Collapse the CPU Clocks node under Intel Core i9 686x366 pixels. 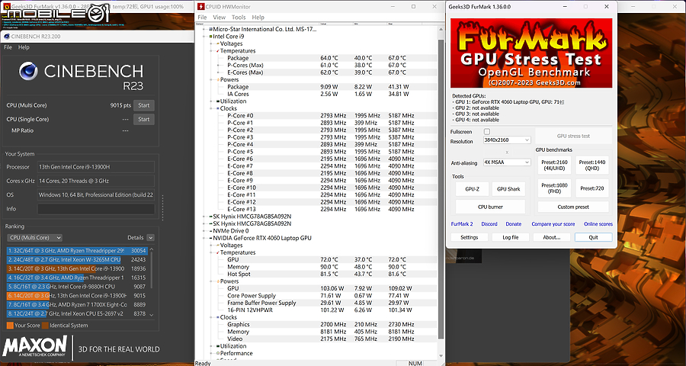point(212,108)
